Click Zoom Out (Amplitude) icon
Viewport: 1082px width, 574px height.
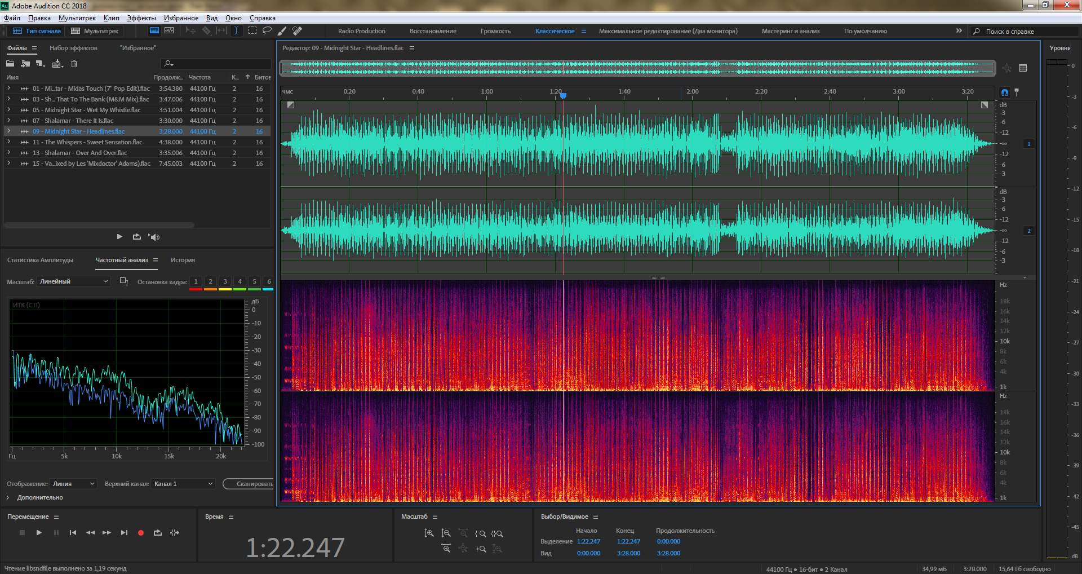446,533
